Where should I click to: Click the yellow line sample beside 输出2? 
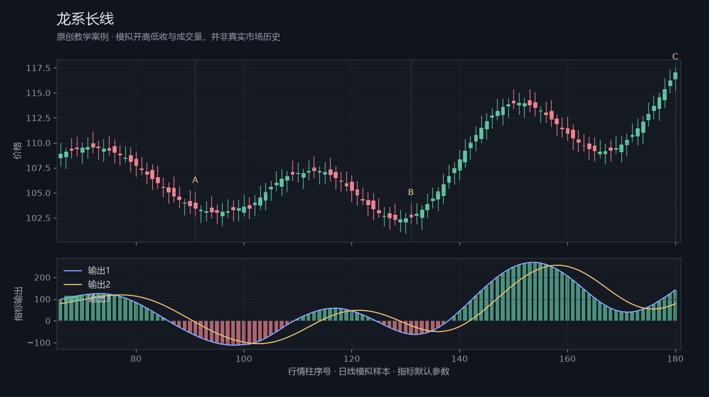(x=73, y=285)
